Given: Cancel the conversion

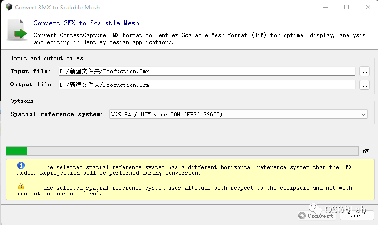Looking at the screenshot, I should click(x=356, y=216).
